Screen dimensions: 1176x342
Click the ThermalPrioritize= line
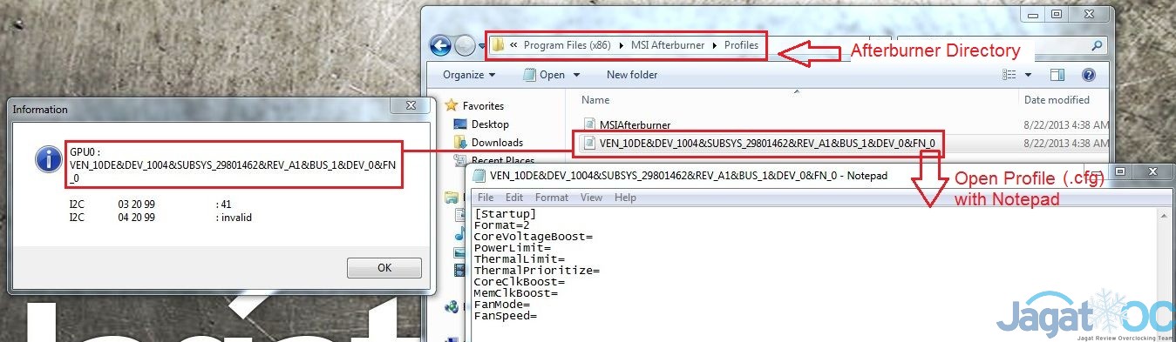537,271
